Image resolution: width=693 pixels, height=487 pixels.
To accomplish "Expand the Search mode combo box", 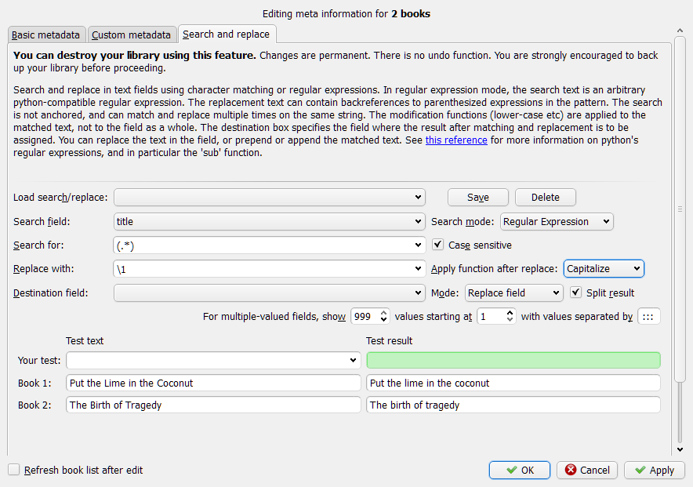I will [557, 222].
